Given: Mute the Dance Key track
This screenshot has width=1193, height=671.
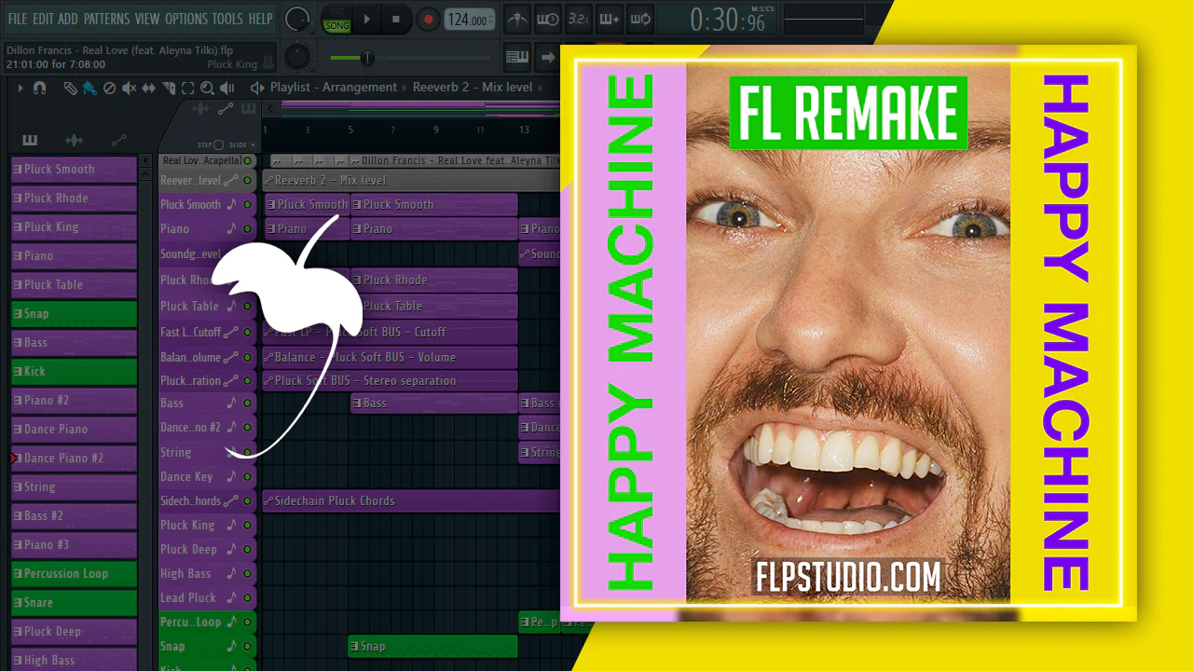Looking at the screenshot, I should [x=248, y=477].
